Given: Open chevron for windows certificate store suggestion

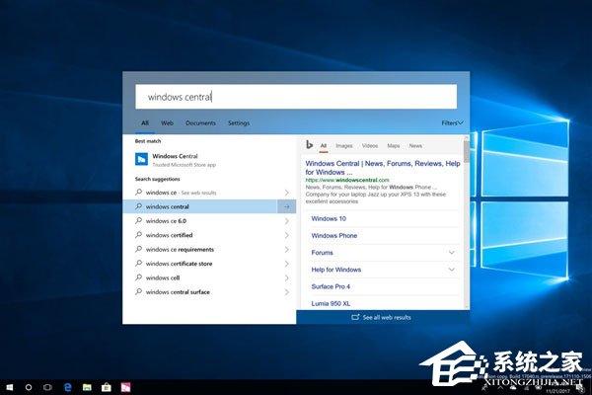Looking at the screenshot, I should (x=286, y=264).
